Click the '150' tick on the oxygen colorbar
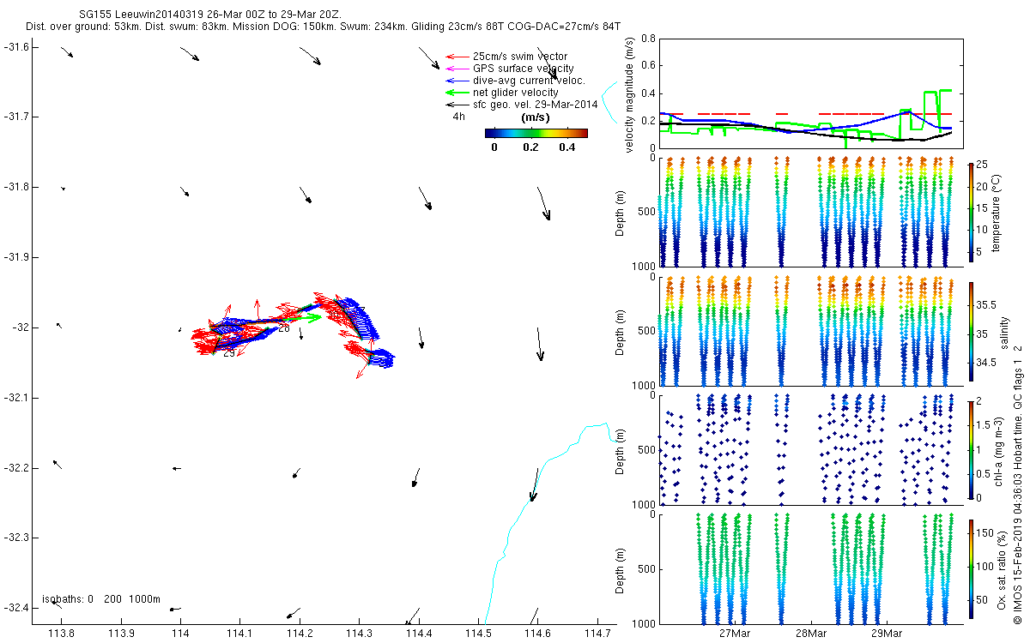The width and height of the screenshot is (1030, 643). [x=986, y=535]
